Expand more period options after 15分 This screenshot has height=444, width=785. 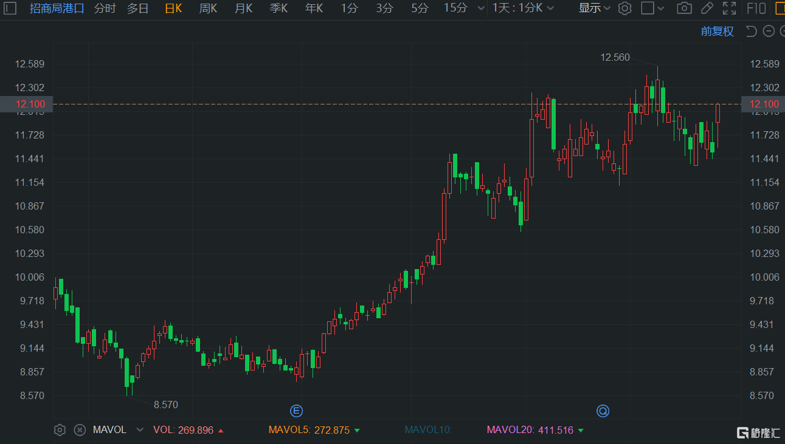point(481,9)
